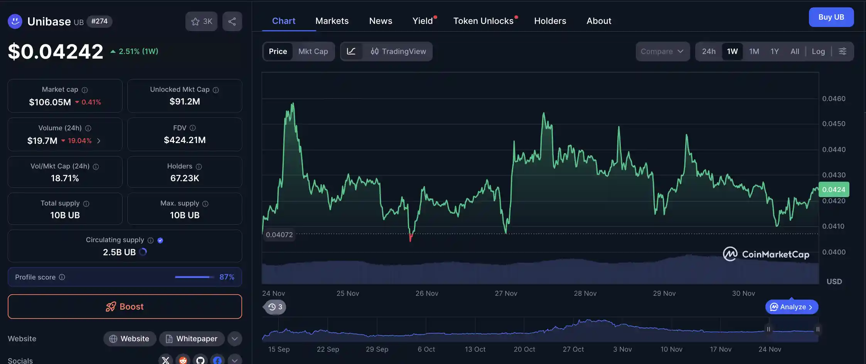Enable Log scale on the chart
The width and height of the screenshot is (866, 364).
pos(818,51)
